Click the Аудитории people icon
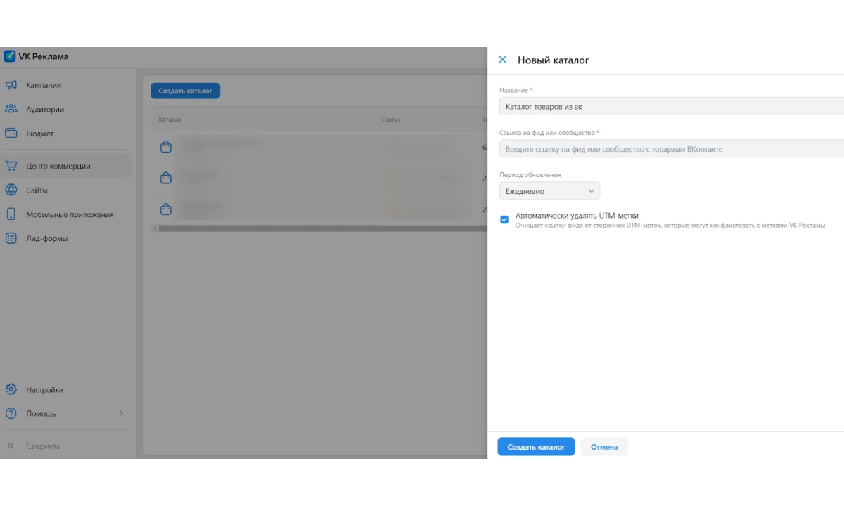This screenshot has height=506, width=844. click(x=11, y=109)
